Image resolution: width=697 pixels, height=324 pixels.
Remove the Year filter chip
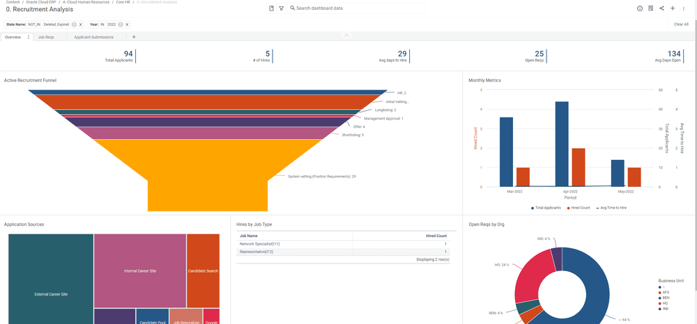[x=127, y=25]
